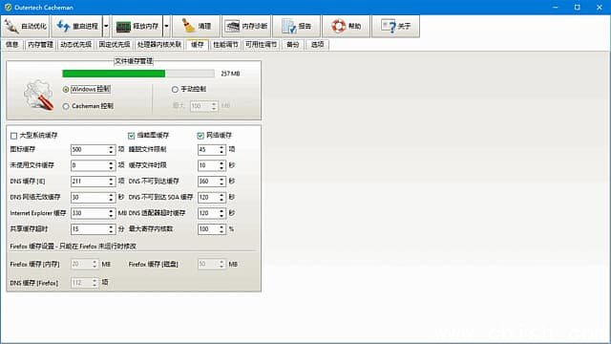Image resolution: width=611 pixels, height=344 pixels.
Task: Click the 257 MB cache size label
Action: click(x=230, y=74)
